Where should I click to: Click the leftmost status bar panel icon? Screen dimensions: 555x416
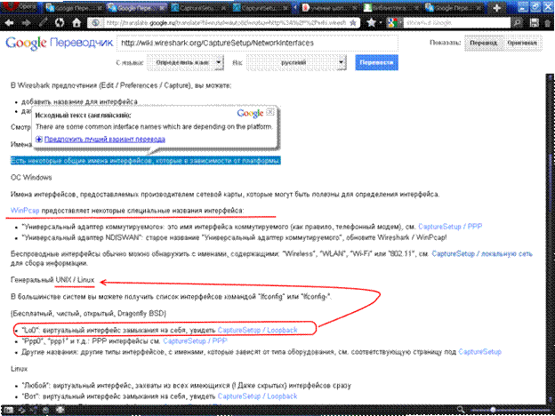[x=8, y=411]
